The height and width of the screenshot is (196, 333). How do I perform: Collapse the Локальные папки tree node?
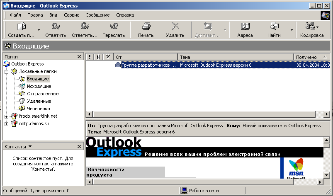click(6, 72)
